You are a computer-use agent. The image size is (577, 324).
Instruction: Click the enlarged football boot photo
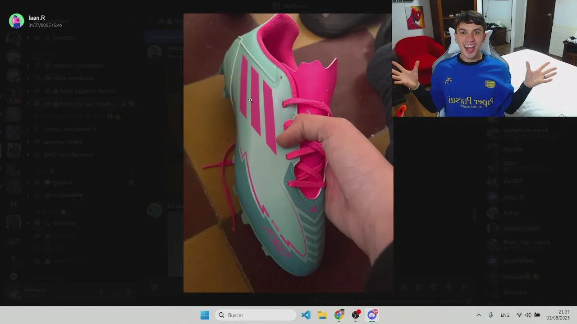point(288,153)
